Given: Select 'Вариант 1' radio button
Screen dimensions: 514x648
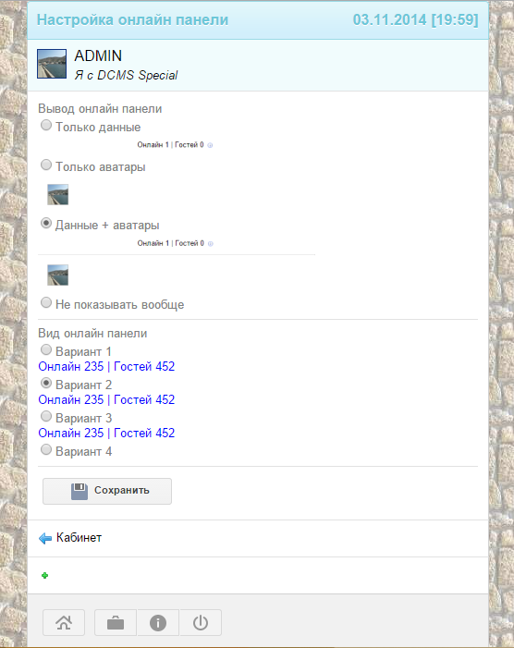Looking at the screenshot, I should (x=46, y=349).
